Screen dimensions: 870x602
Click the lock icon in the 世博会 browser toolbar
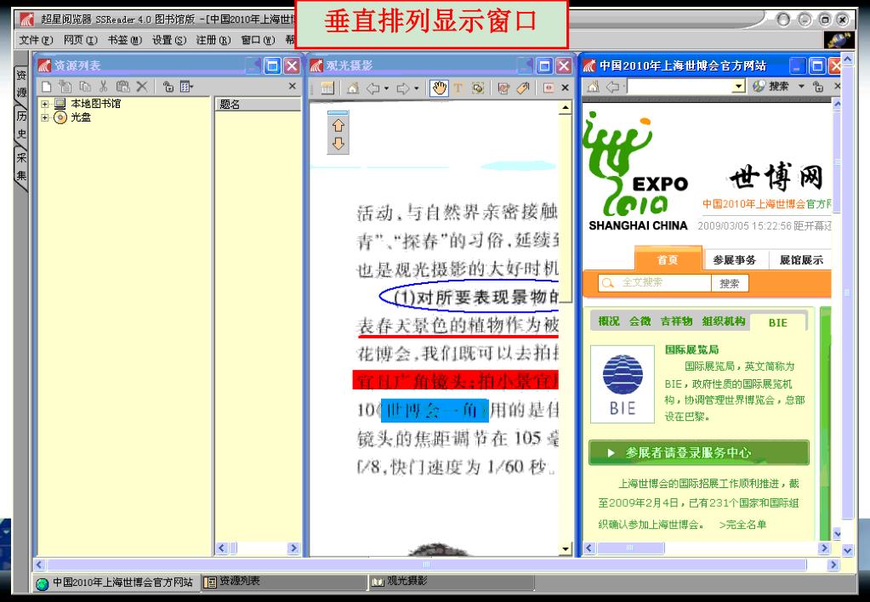(x=817, y=86)
